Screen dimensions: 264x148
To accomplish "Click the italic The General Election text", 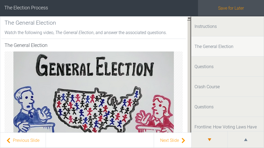I will (x=74, y=33).
